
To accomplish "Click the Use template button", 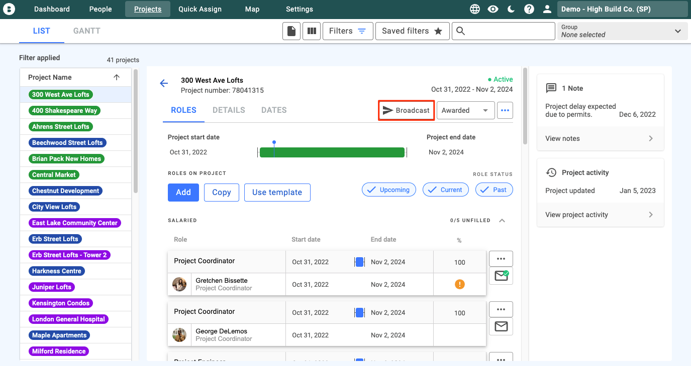I will 277,193.
